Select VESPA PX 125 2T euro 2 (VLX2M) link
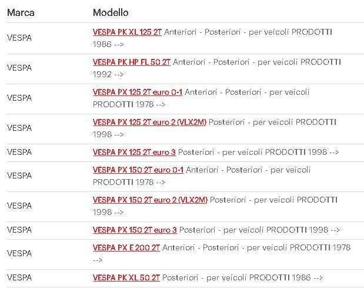This screenshot has width=364, height=291. tap(149, 122)
